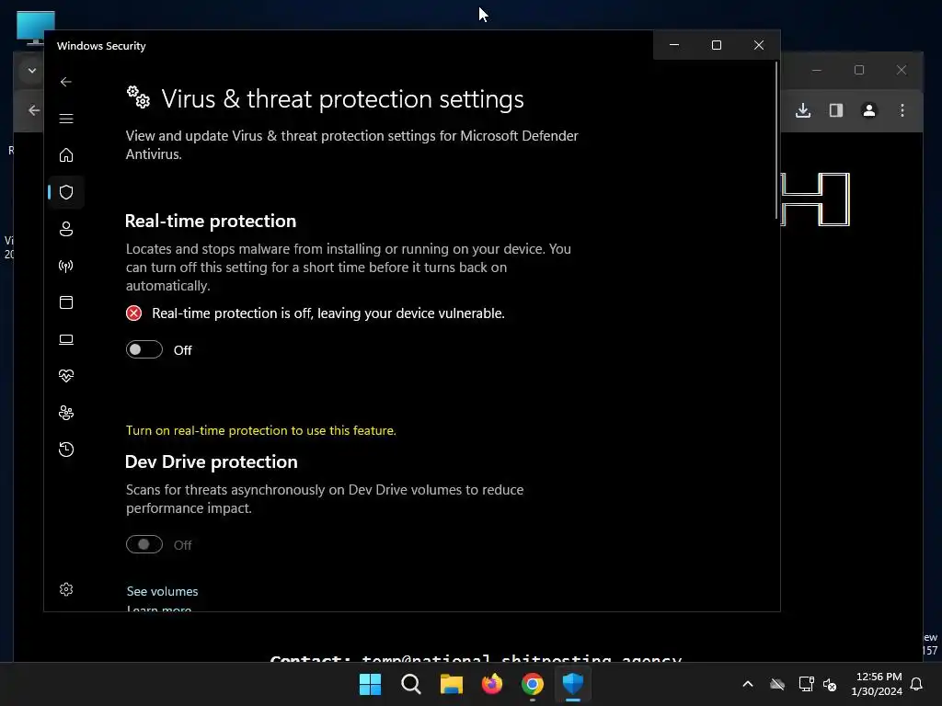Open Firewall & network protection icon
This screenshot has height=706, width=942.
click(x=66, y=266)
